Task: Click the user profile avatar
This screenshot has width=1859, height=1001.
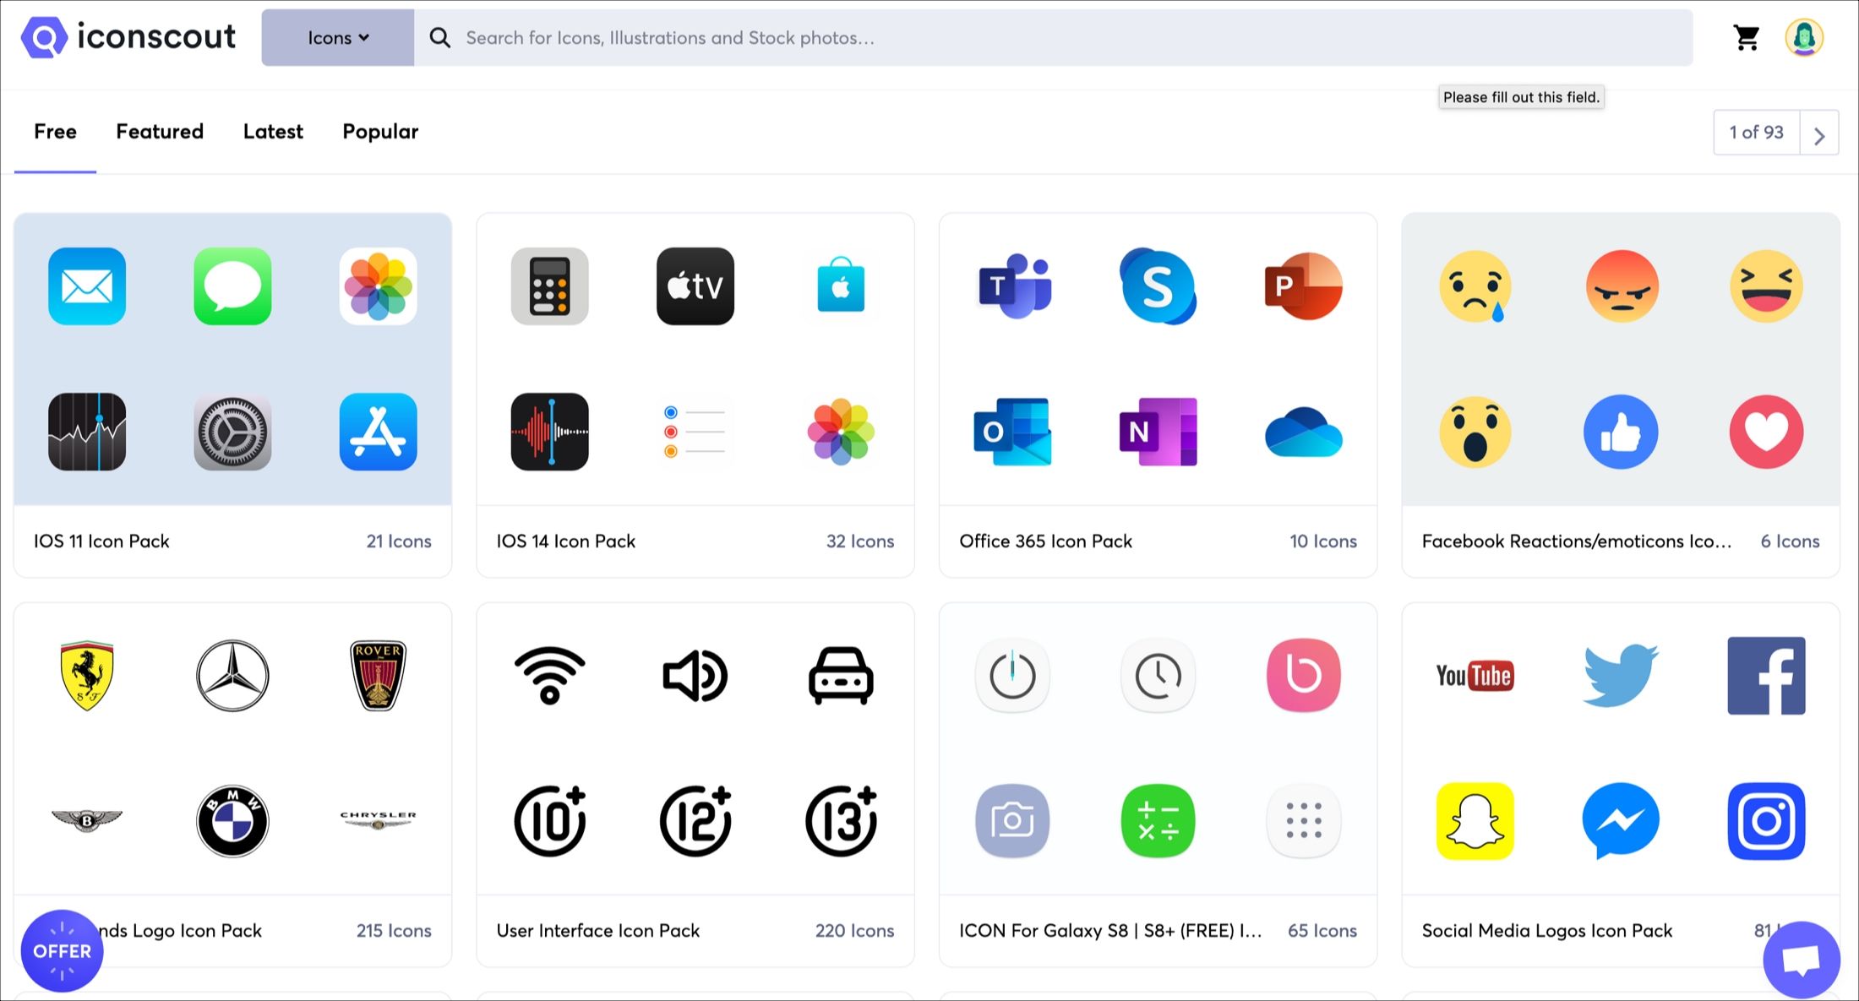Action: coord(1803,37)
